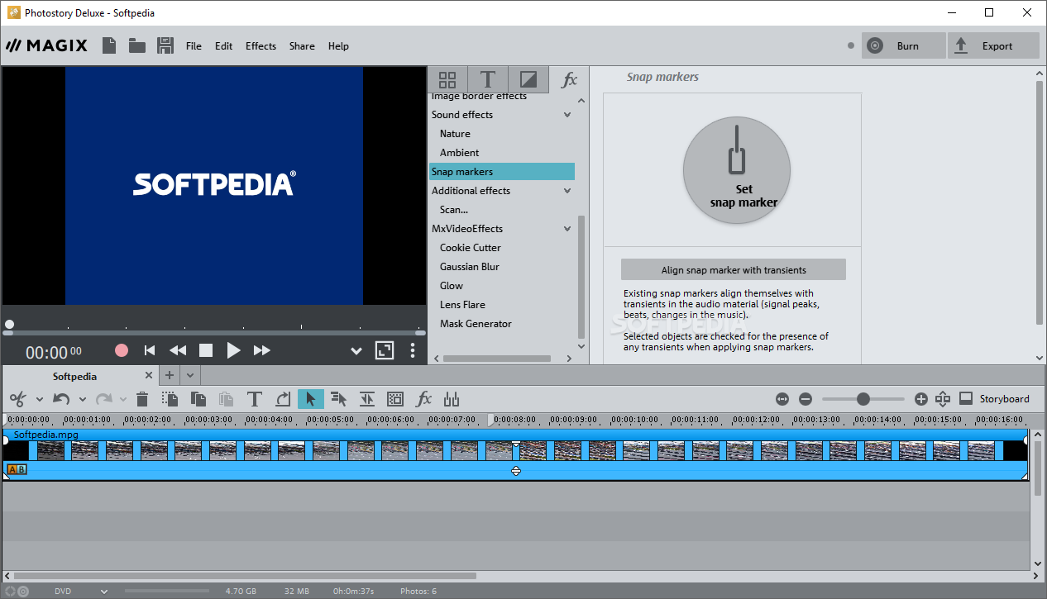Screen dimensions: 1047x599
Task: Open the transitions/fades tab icon
Action: pos(528,80)
